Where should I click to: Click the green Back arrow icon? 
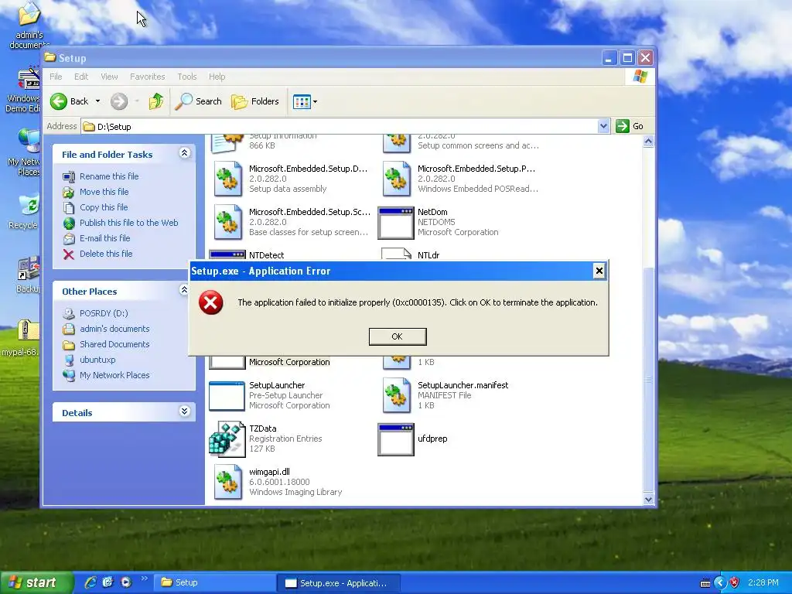[59, 101]
